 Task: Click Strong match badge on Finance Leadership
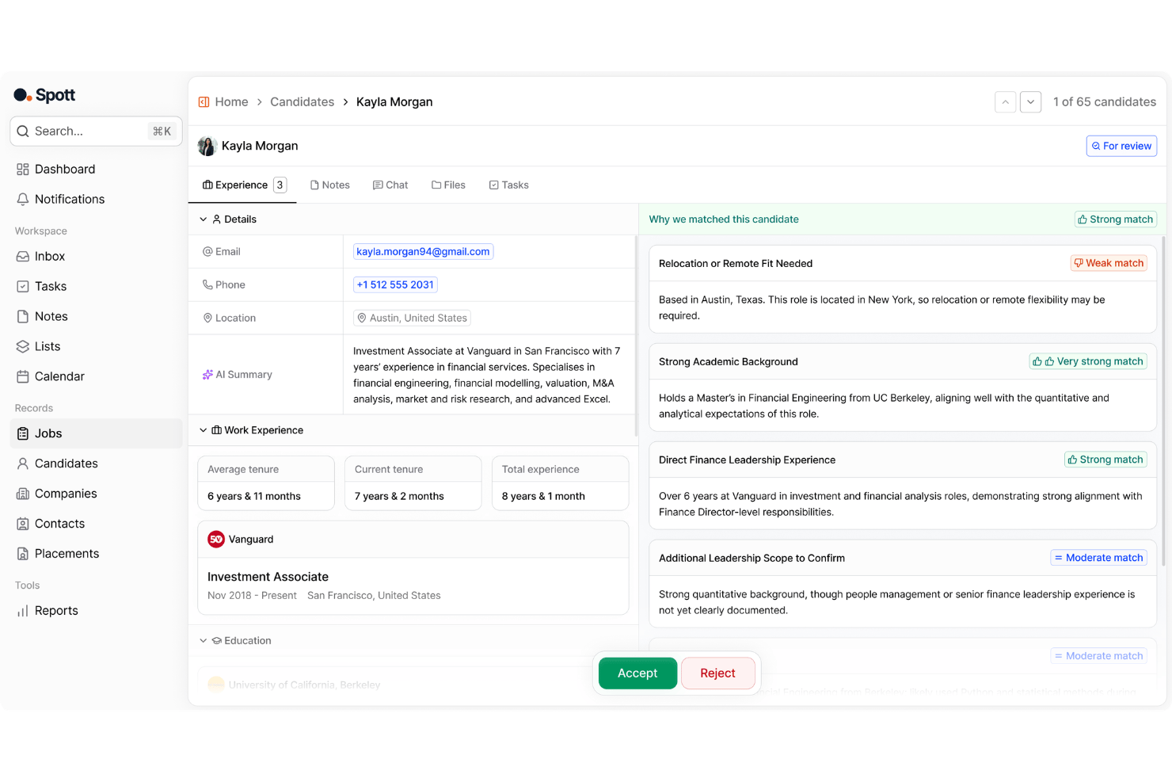pos(1105,460)
